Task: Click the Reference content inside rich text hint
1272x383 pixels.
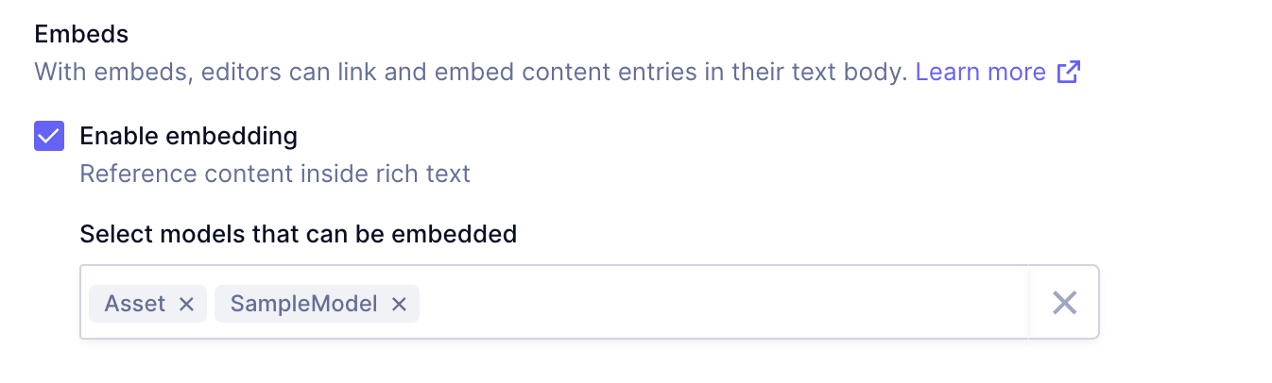Action: click(274, 175)
